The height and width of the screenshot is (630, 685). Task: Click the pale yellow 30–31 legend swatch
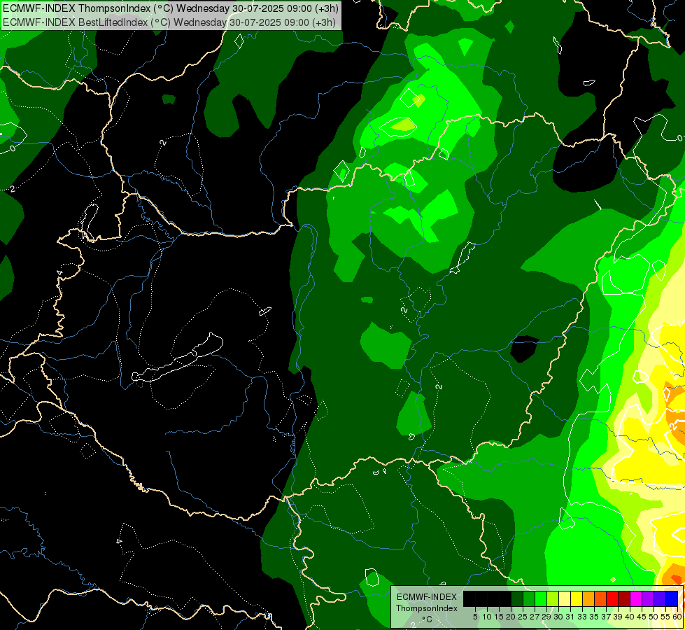[x=565, y=598]
